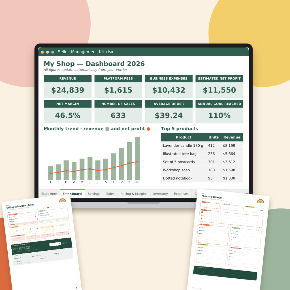
Task: Click the PLATFORM FEES card header
Action: (x=118, y=78)
